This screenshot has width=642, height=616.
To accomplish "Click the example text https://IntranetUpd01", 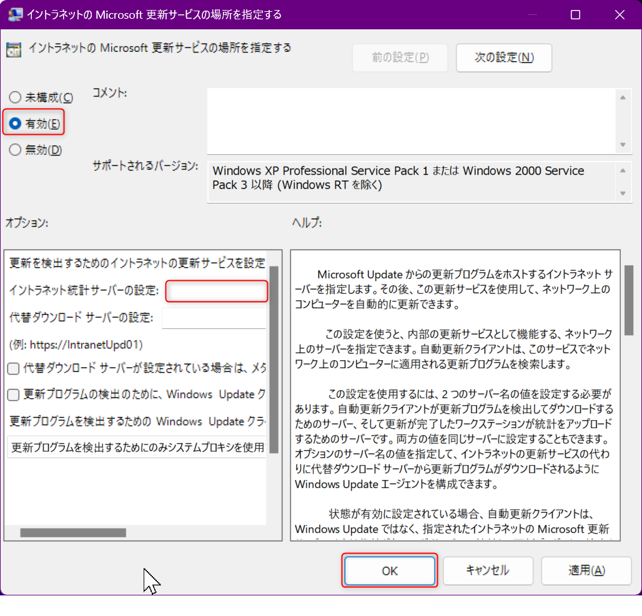I will point(85,345).
